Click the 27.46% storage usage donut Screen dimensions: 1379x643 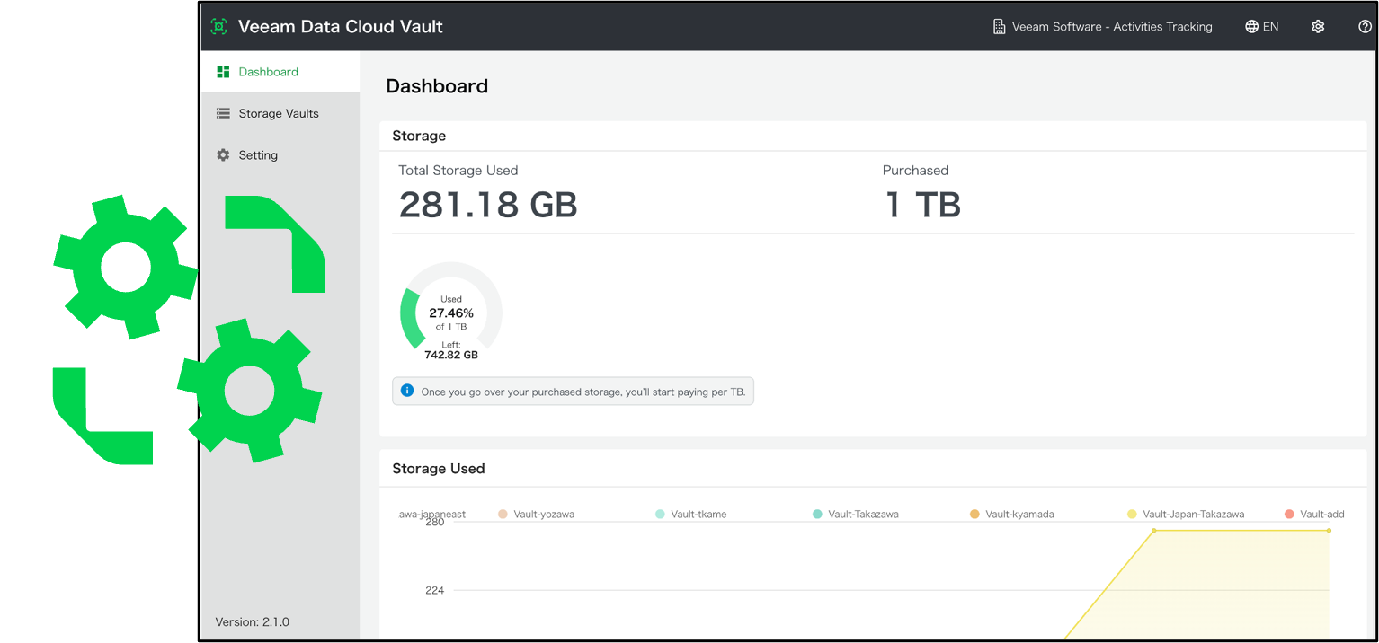point(450,313)
